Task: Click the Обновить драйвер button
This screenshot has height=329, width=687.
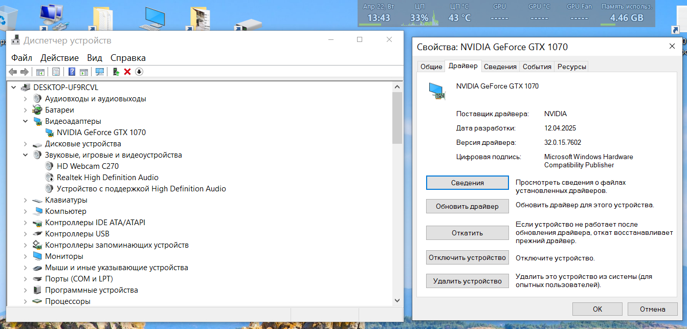Action: point(468,206)
